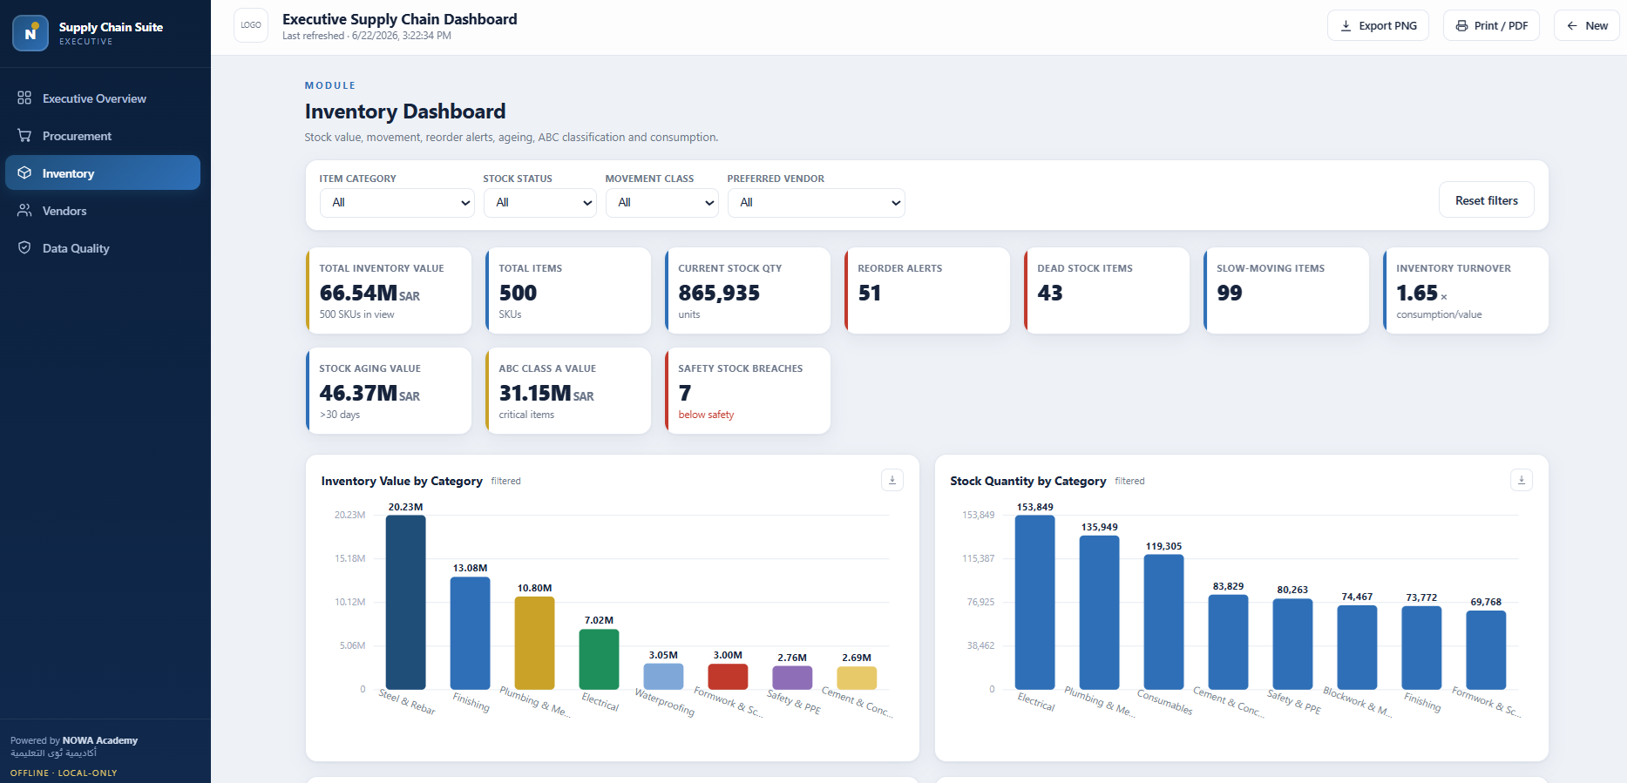Click the Plumbing 135,949 quantity bar
This screenshot has height=783, width=1627.
coord(1100,612)
